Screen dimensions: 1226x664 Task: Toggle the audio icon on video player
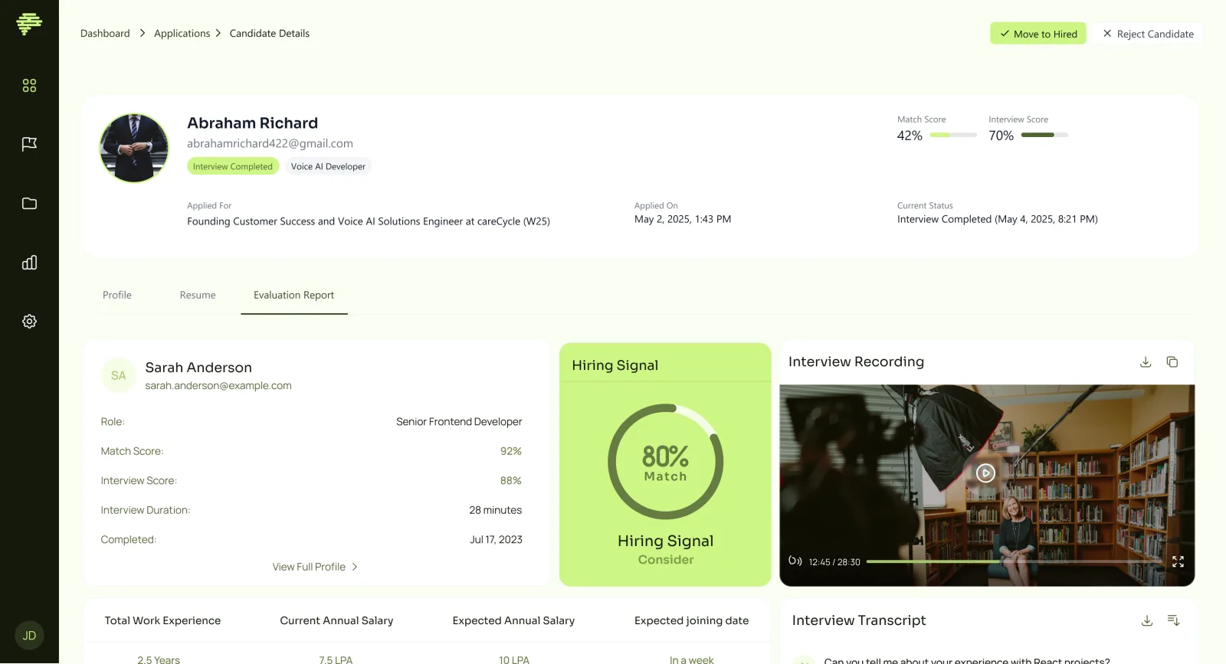coord(795,561)
